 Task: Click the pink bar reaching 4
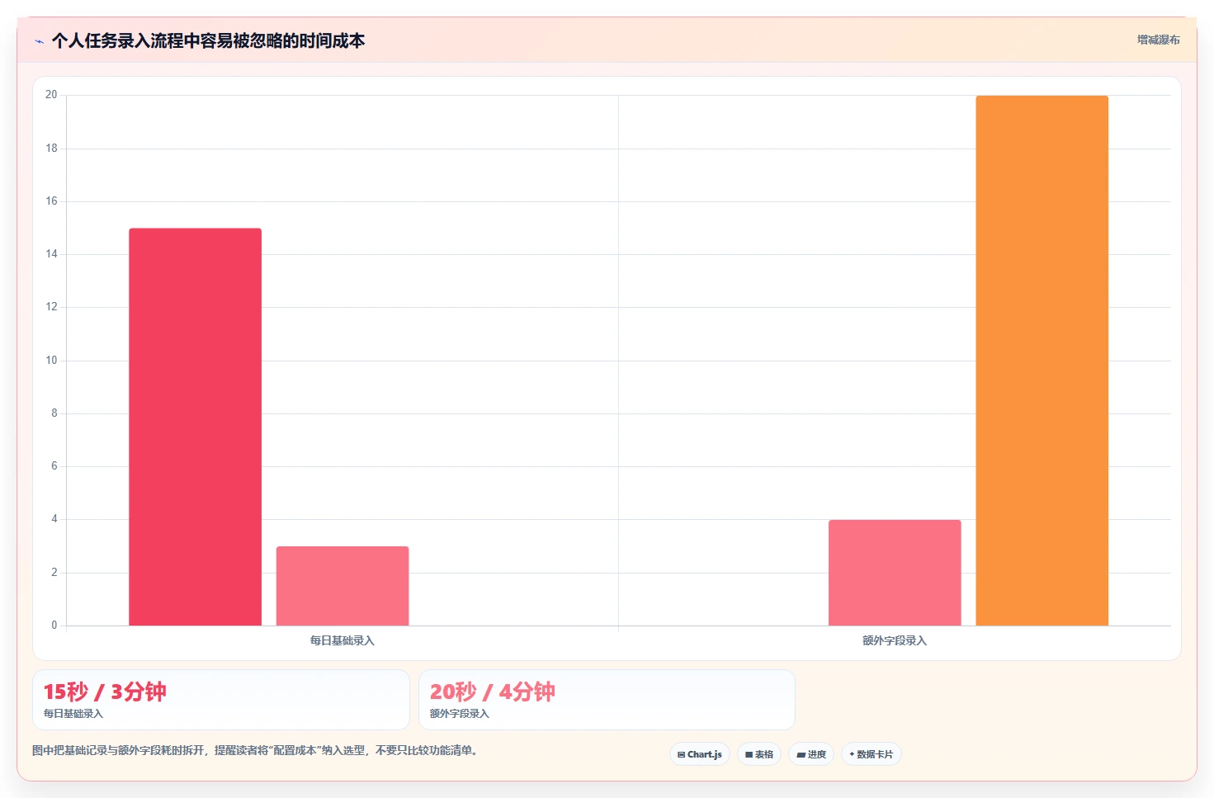(x=895, y=573)
